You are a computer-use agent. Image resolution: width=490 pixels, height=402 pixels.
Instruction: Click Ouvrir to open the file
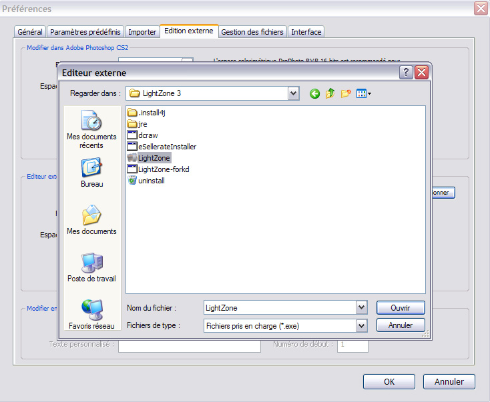(x=401, y=308)
